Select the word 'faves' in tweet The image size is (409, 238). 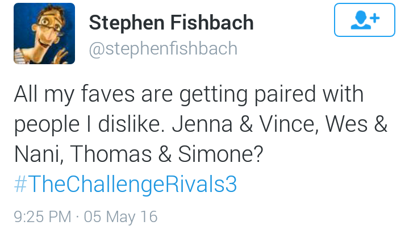[x=108, y=94]
